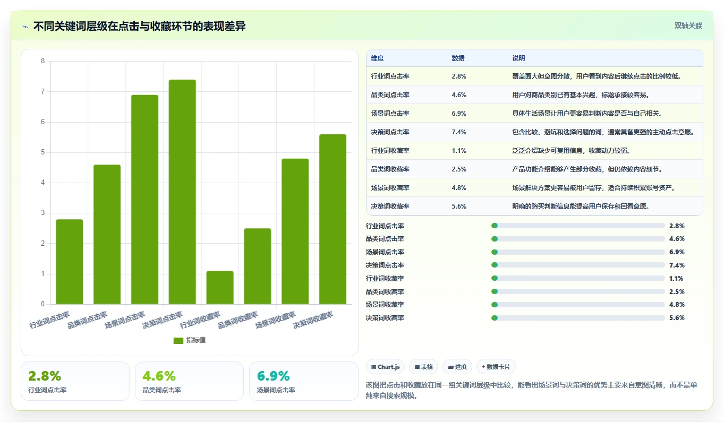Image resolution: width=724 pixels, height=422 pixels.
Task: Click the 场景词收藏率 bar in chart
Action: [295, 231]
